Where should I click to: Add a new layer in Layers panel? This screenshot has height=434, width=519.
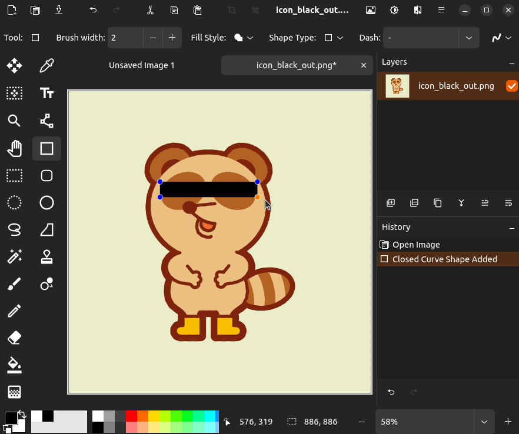(391, 203)
